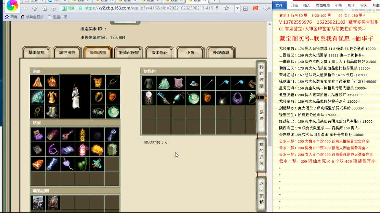Image resolution: width=380 pixels, height=213 pixels.
Task: Click the flame crown equipment icon
Action: [x=52, y=82]
